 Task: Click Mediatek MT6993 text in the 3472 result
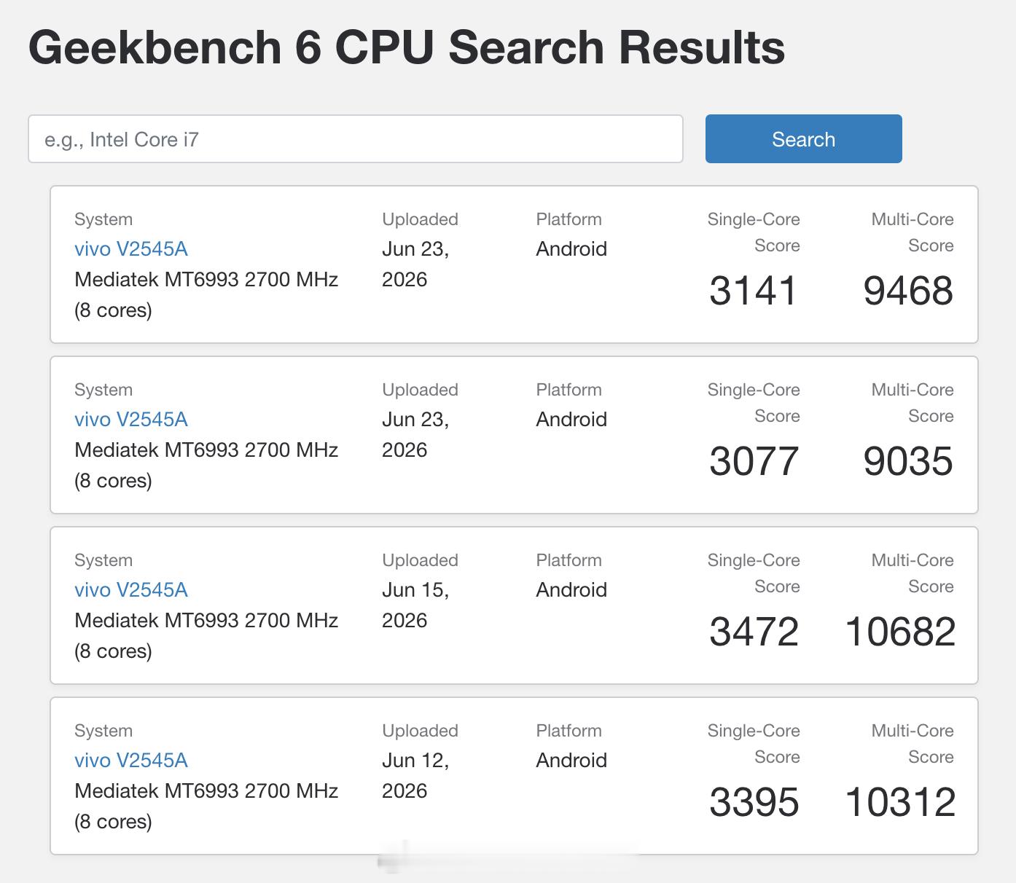pos(206,621)
